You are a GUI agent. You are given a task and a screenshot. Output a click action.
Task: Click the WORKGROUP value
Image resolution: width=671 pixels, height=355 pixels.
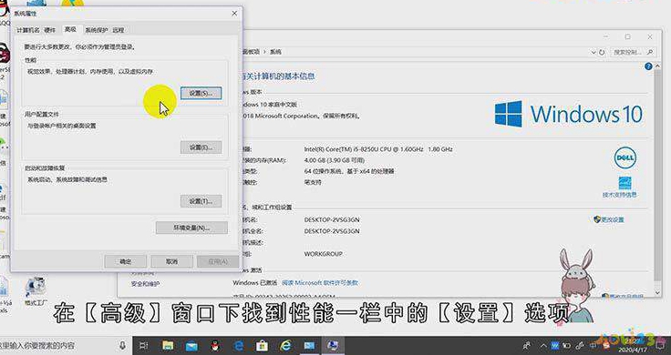[x=323, y=254]
